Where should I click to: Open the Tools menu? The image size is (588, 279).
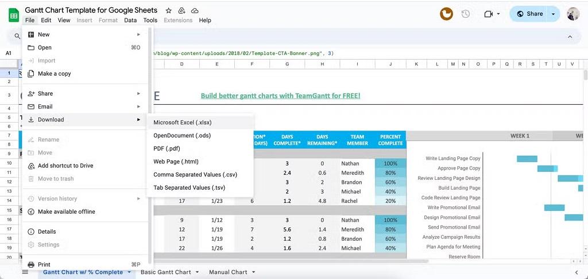coord(150,20)
